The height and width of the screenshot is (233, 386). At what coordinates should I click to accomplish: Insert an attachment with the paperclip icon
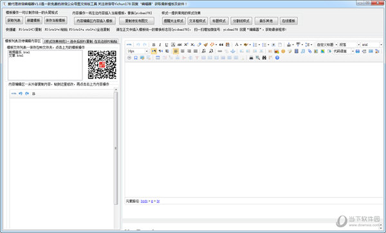pyautogui.click(x=309, y=51)
